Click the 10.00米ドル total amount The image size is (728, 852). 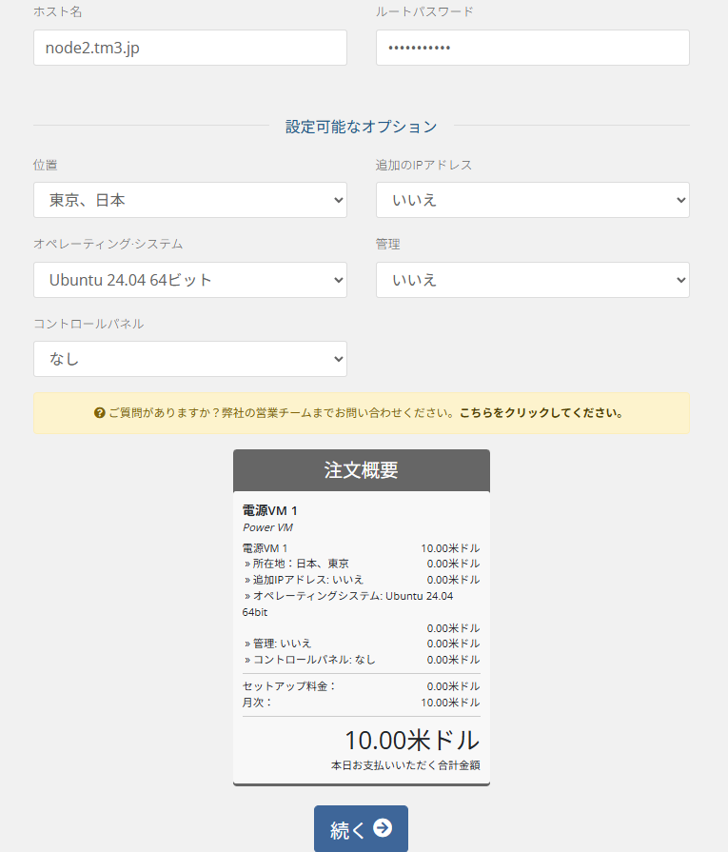point(412,740)
